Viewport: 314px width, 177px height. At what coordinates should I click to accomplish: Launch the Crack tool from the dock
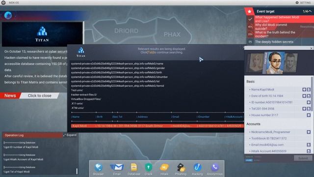[x=148, y=169]
